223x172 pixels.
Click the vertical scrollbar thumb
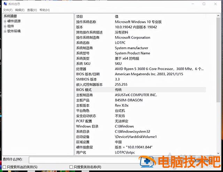pyautogui.click(x=218, y=60)
